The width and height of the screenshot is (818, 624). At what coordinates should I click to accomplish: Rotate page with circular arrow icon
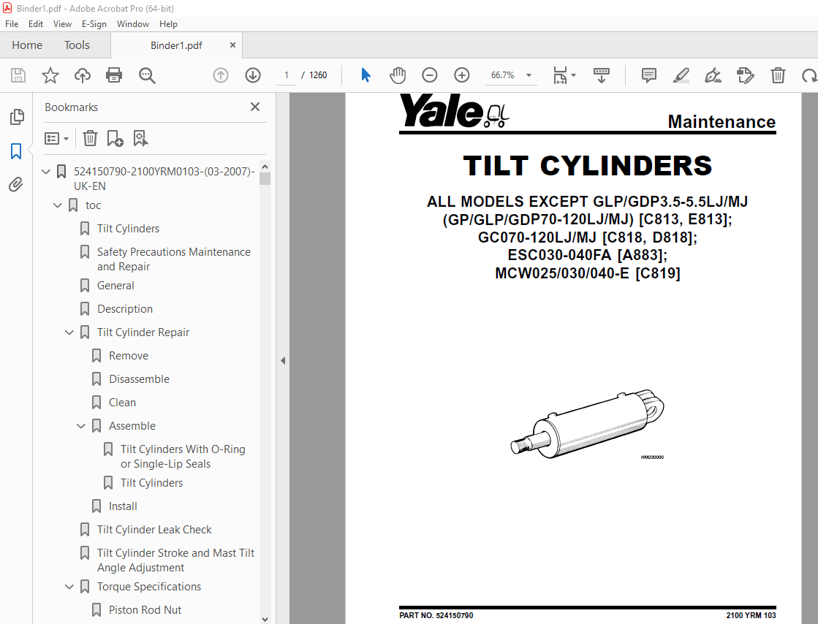pos(809,75)
